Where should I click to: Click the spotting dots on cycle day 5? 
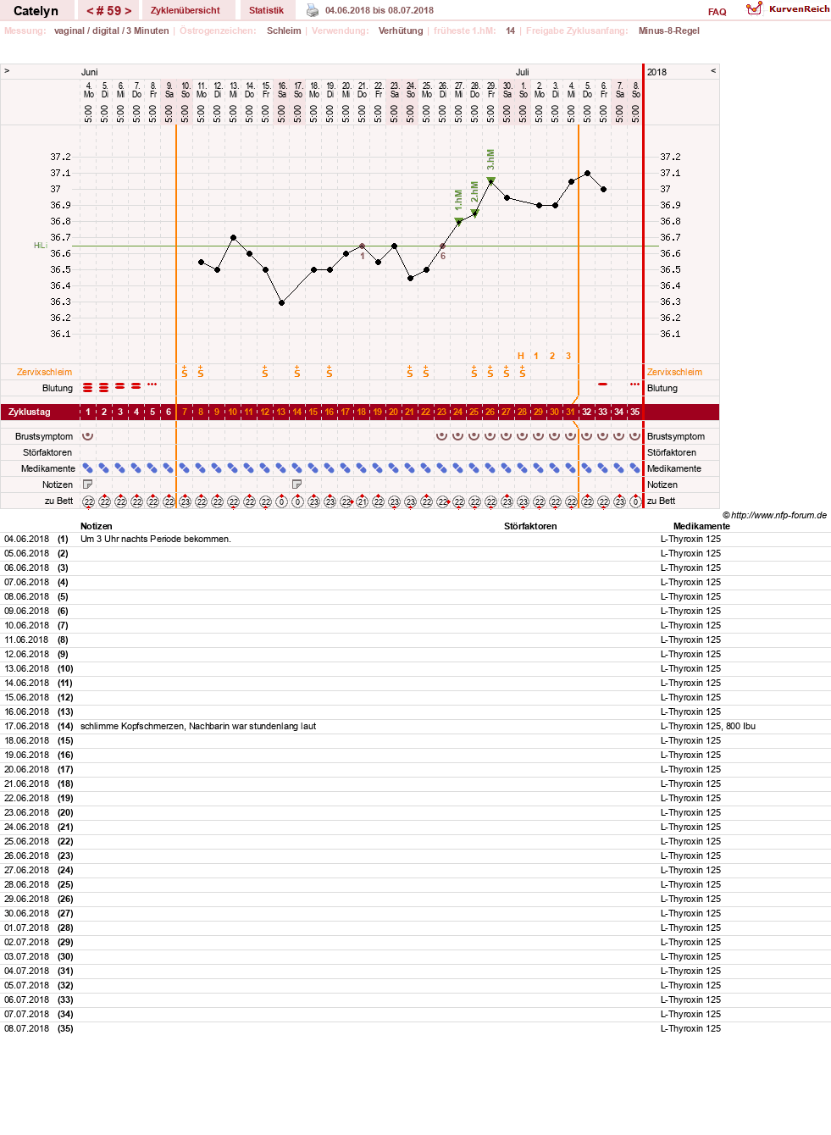tap(152, 385)
